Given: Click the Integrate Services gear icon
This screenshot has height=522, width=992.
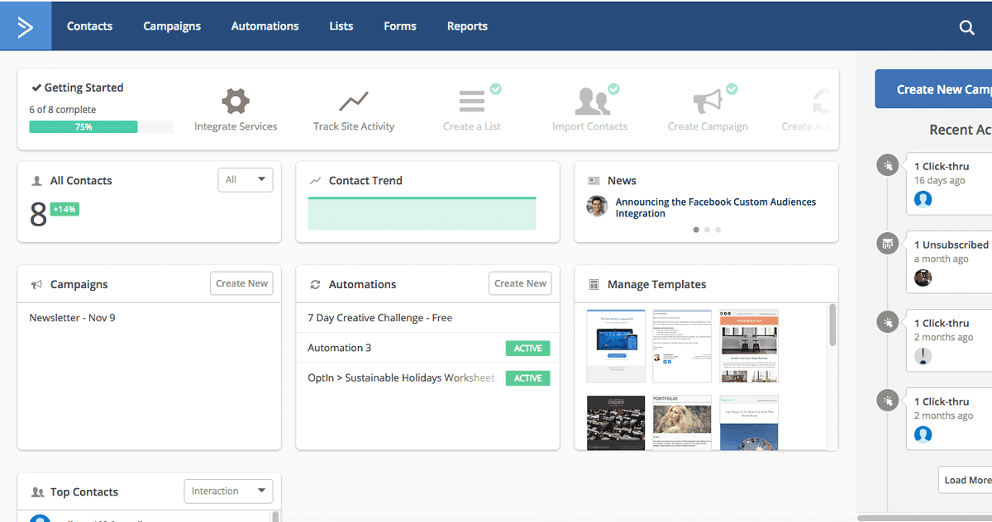Looking at the screenshot, I should 236,102.
